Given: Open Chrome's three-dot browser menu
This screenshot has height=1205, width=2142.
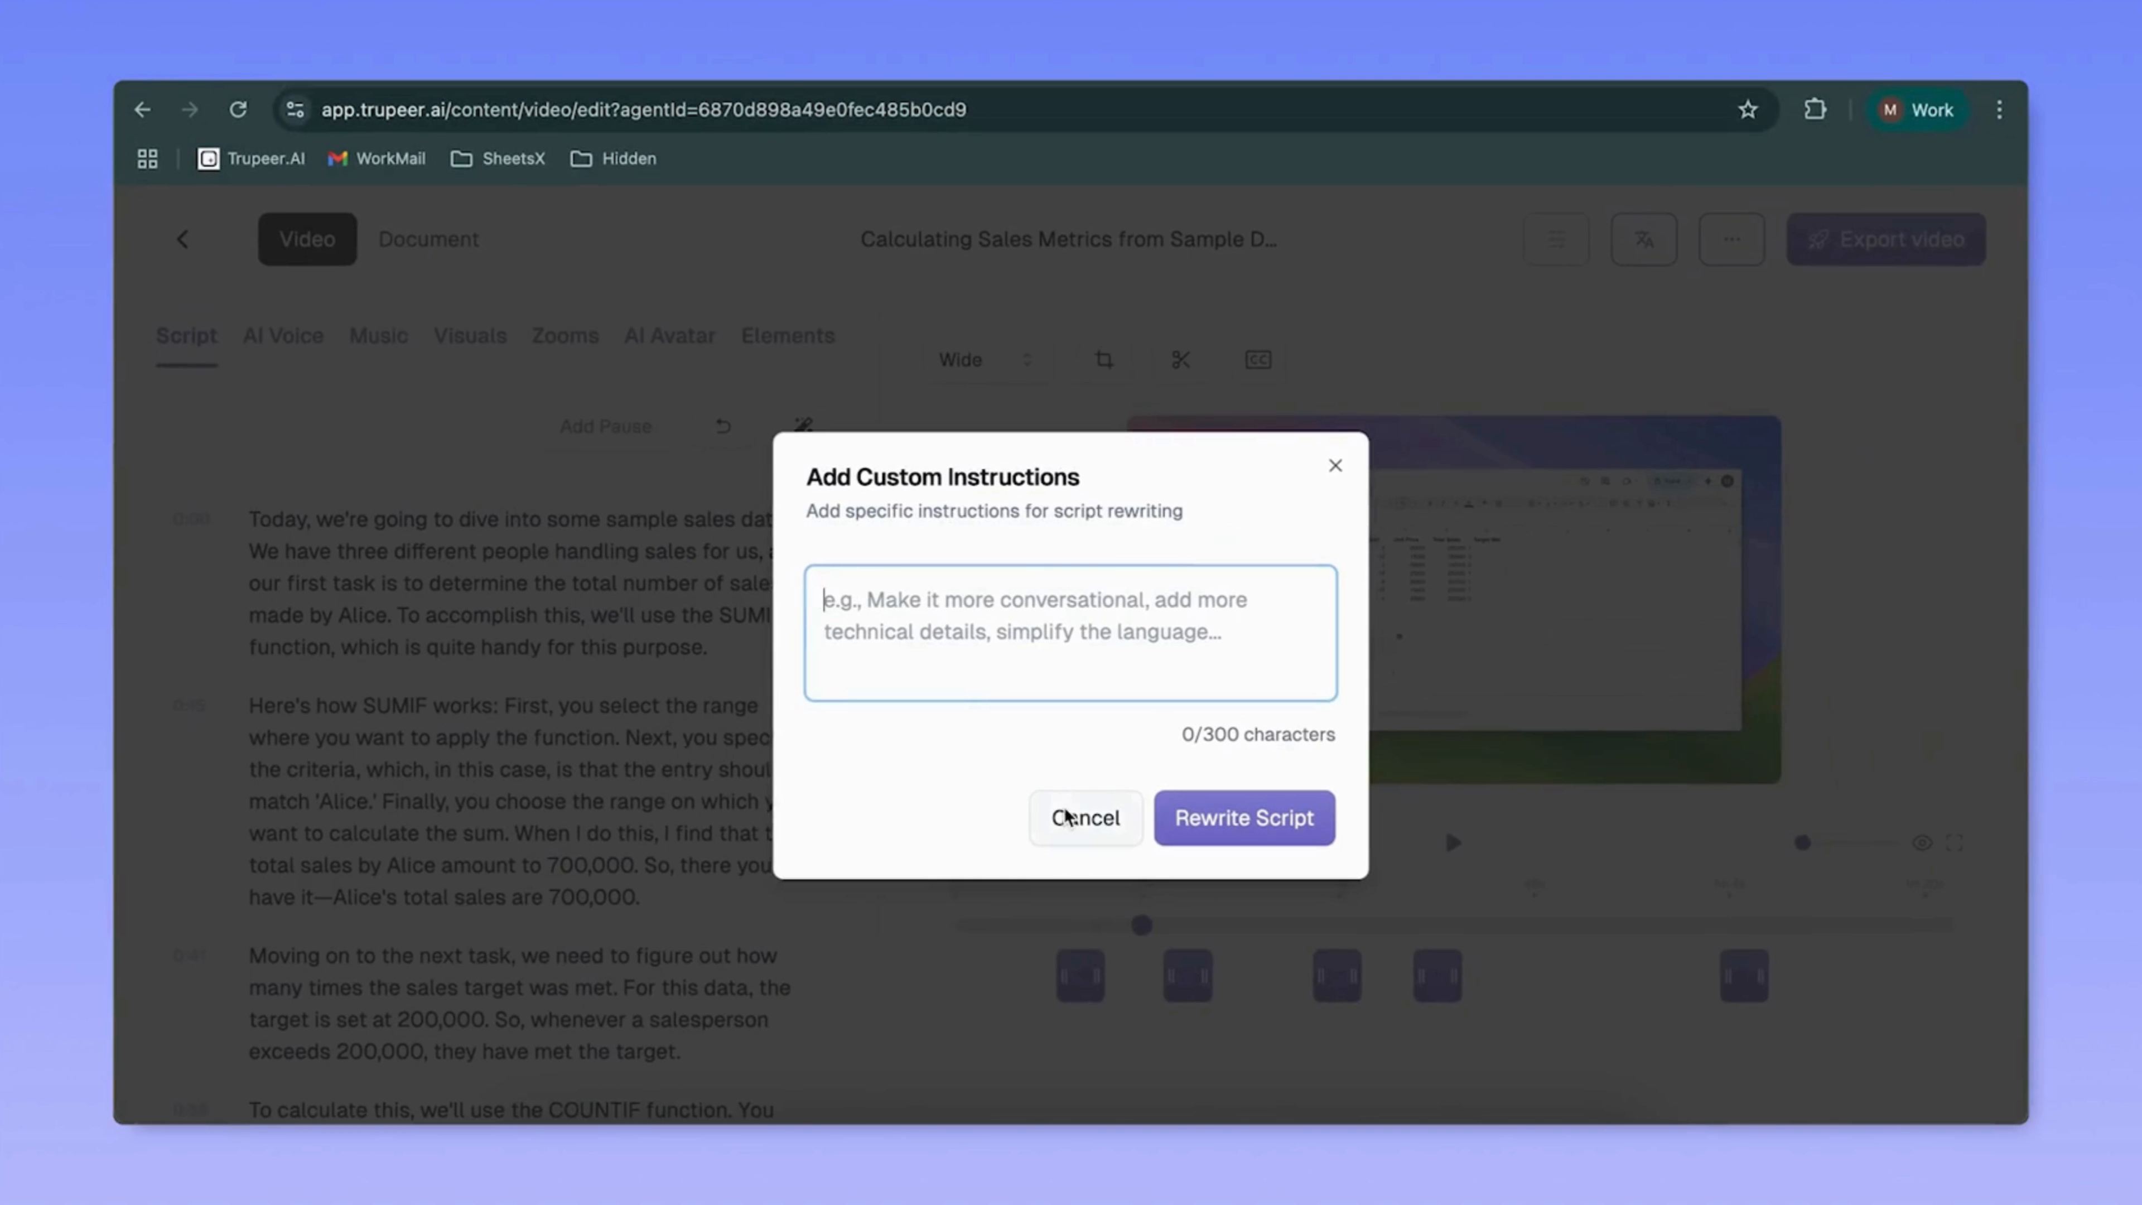Looking at the screenshot, I should (1999, 109).
